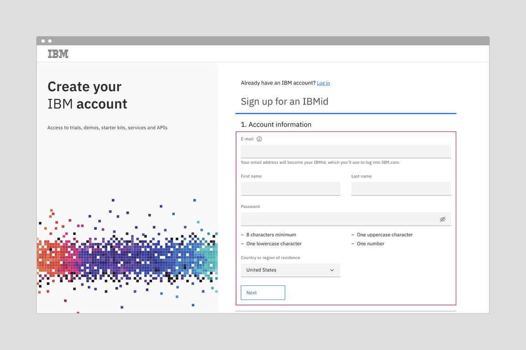Open the E-mail info tooltip icon
The height and width of the screenshot is (350, 526).
[259, 139]
